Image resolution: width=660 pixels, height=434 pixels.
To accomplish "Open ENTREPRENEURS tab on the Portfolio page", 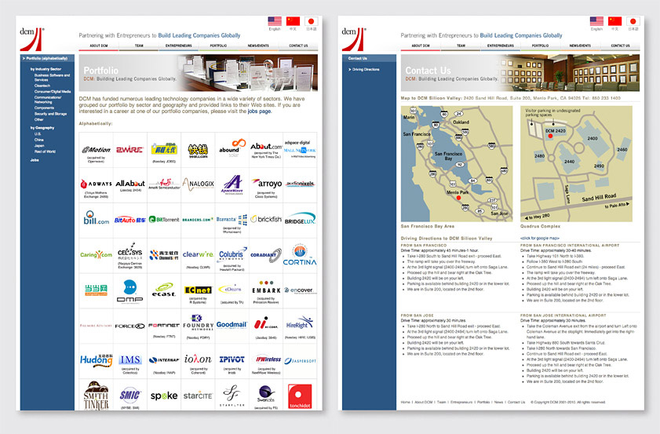I will tap(178, 46).
